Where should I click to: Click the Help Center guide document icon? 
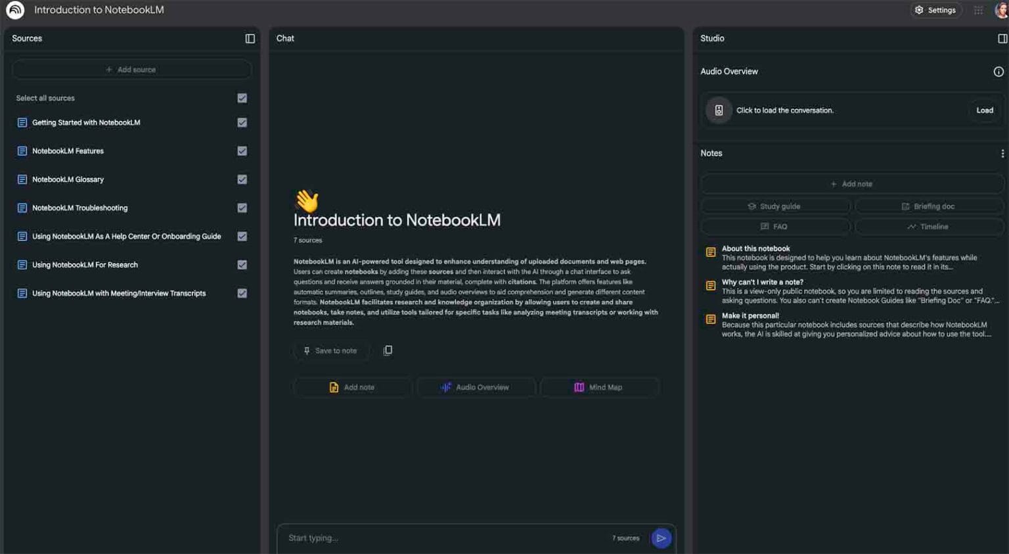[22, 237]
